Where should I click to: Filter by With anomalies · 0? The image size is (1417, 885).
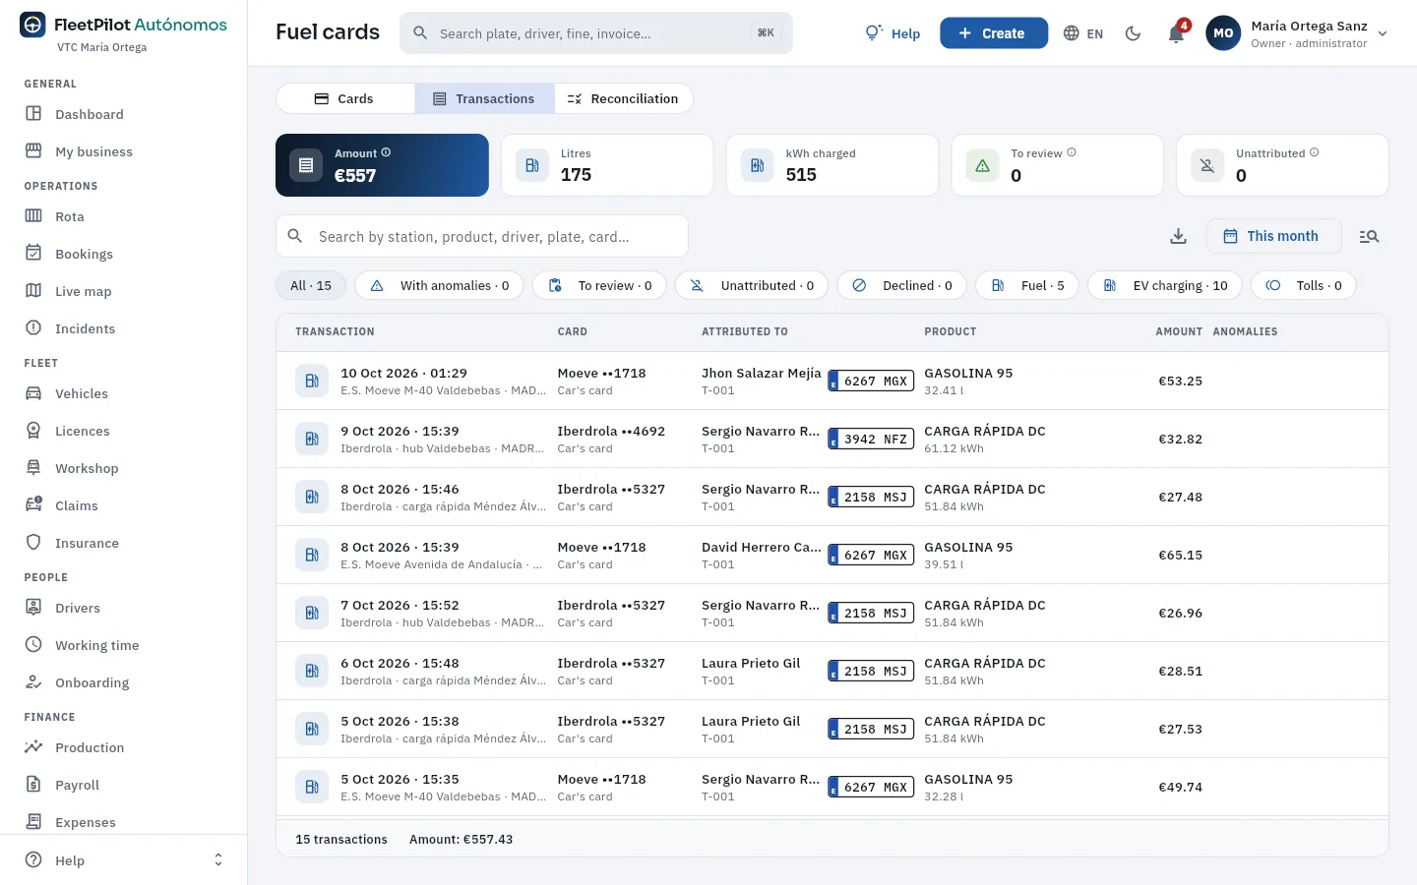pyautogui.click(x=439, y=285)
